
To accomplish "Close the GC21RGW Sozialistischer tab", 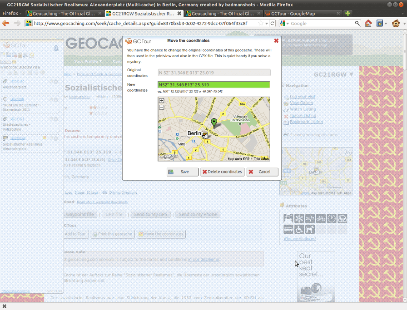I will tap(179, 13).
